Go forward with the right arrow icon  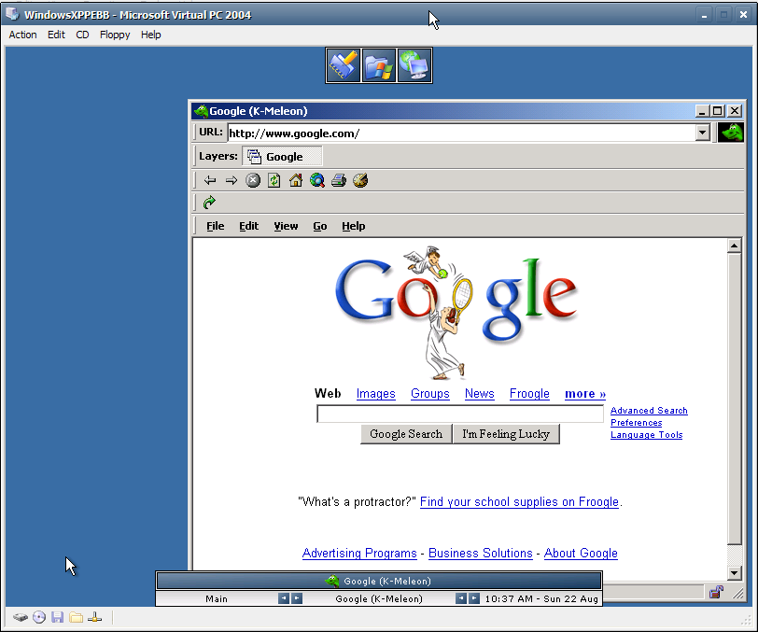(232, 180)
